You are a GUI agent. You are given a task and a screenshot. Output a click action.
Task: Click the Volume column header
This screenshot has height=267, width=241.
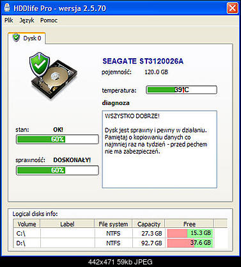[27, 224]
